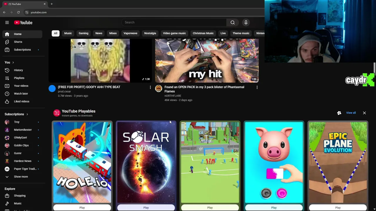Open the hamburger guide menu
Image resolution: width=376 pixels, height=211 pixels.
pos(7,23)
